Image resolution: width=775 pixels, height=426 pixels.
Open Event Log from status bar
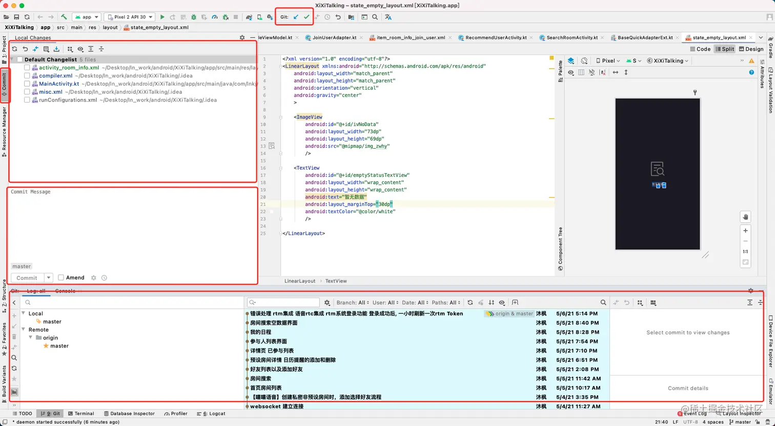pos(692,414)
